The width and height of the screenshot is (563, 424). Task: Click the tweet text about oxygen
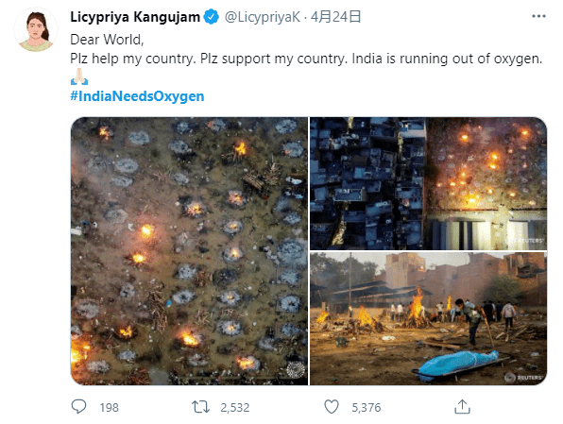point(306,59)
